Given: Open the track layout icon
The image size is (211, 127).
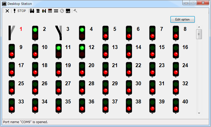Looking at the screenshot, I should click(56, 11).
